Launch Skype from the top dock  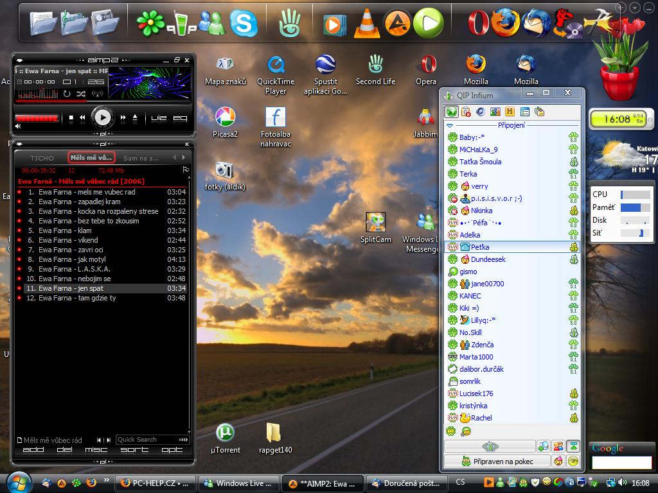(x=244, y=24)
